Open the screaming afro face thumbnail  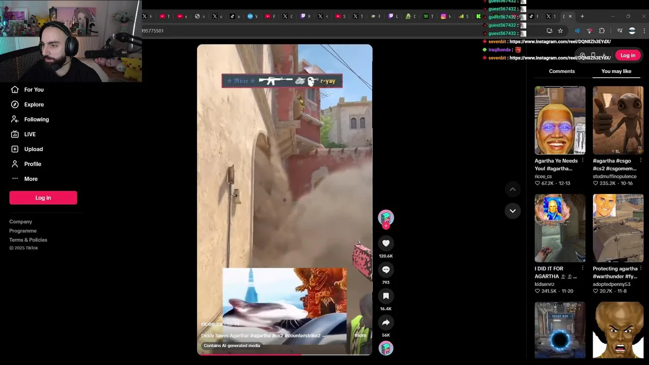pyautogui.click(x=618, y=331)
